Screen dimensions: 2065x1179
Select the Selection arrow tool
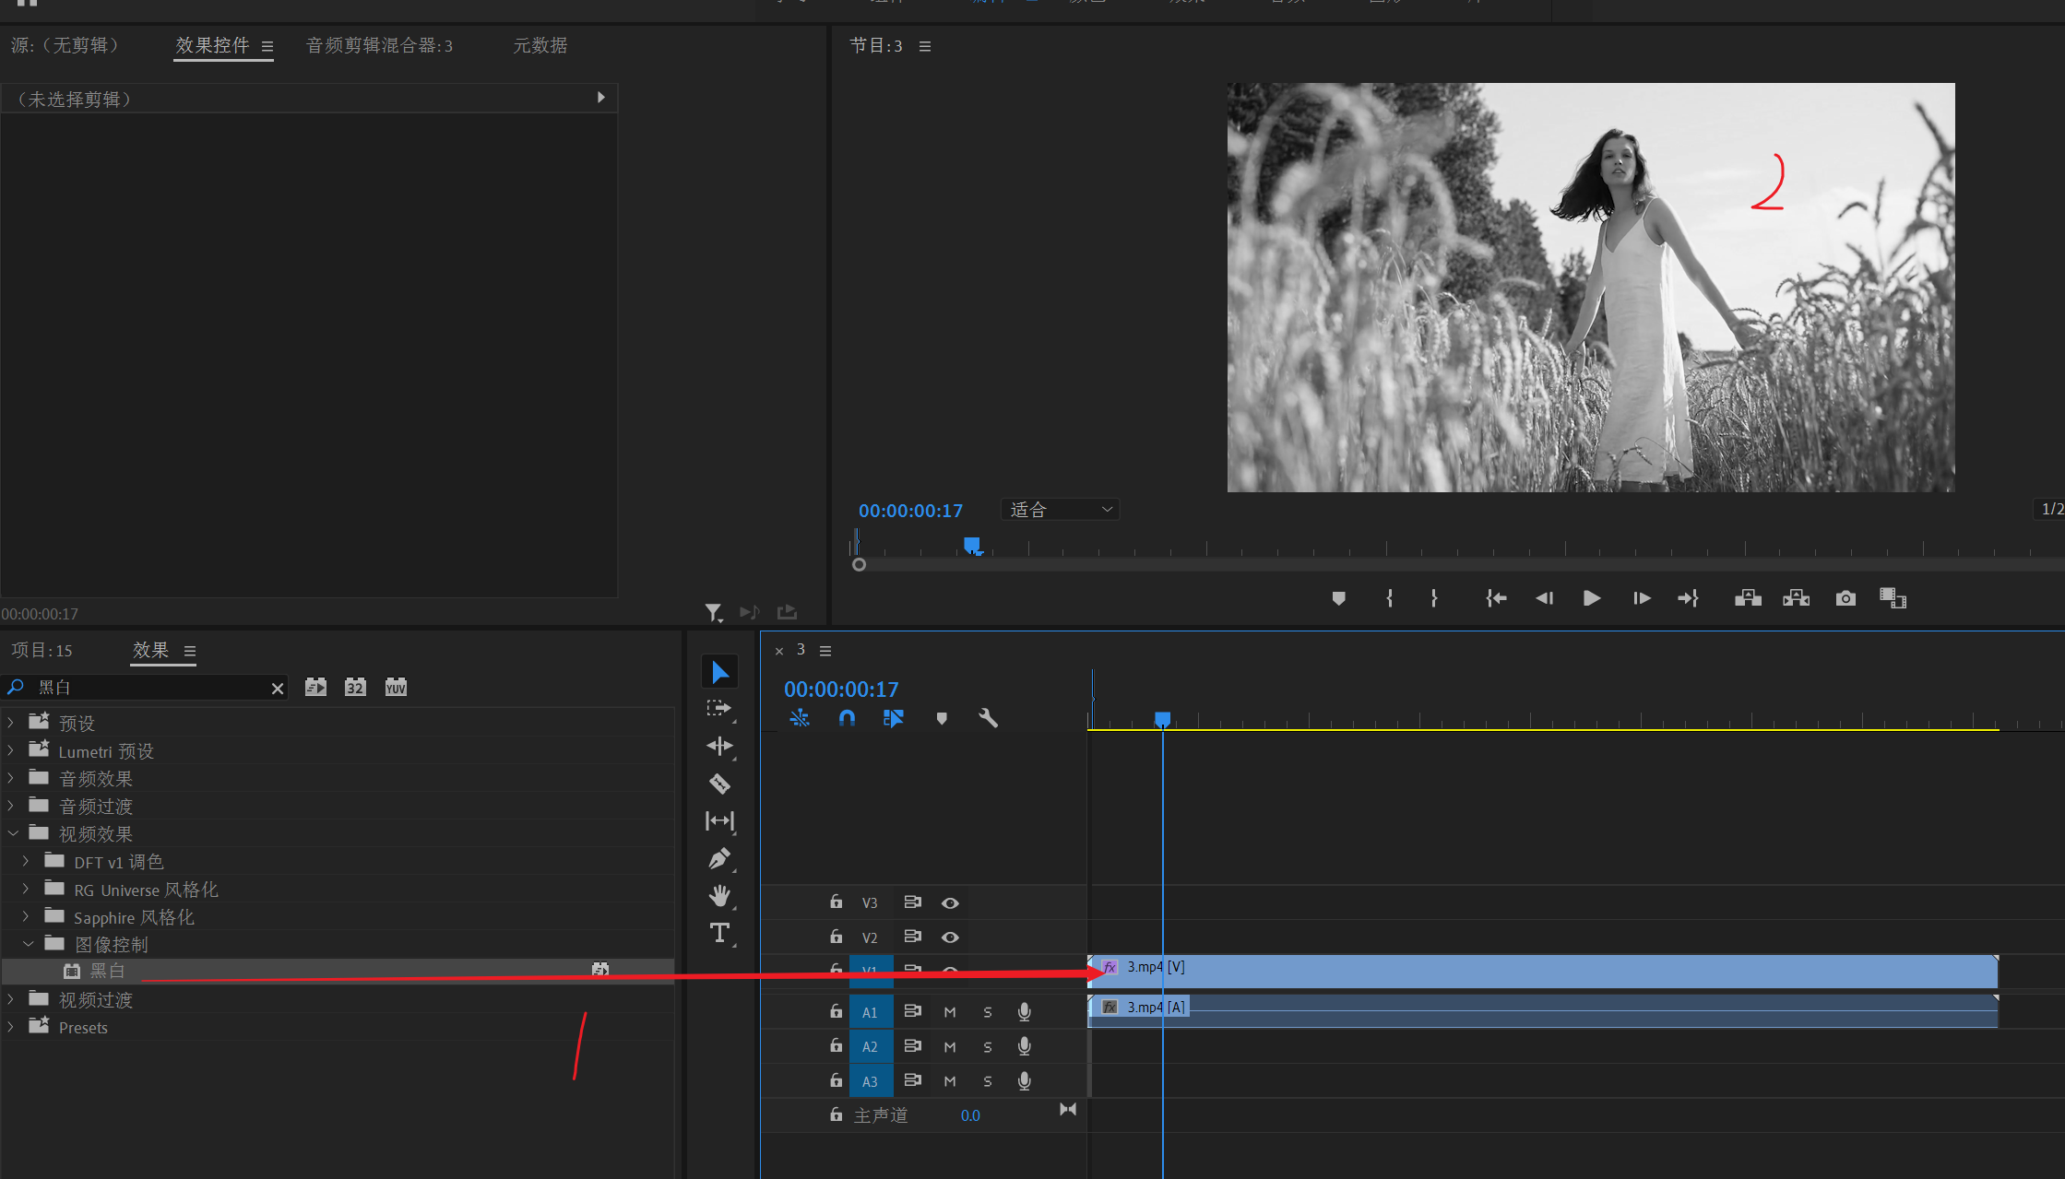click(x=719, y=672)
